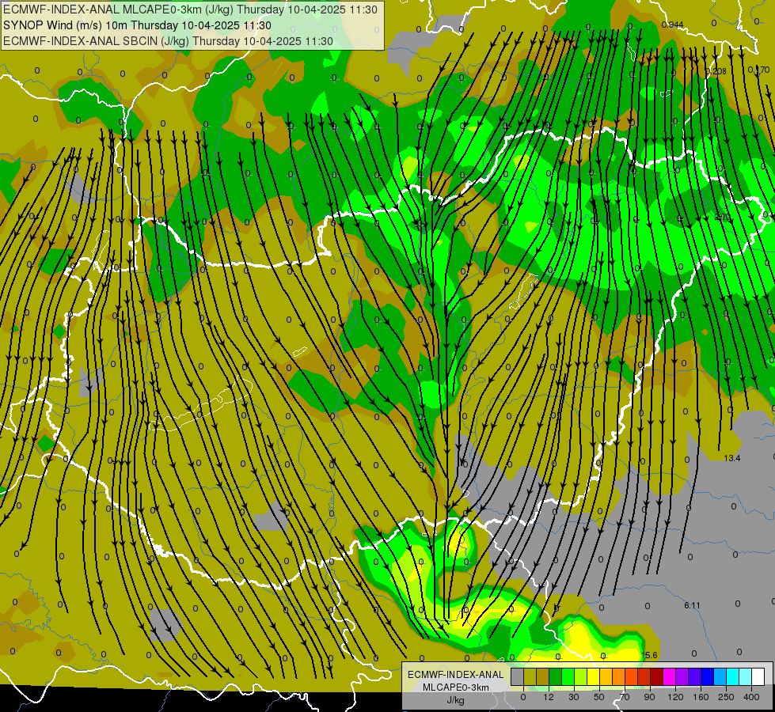Click the 0.944 value on the map
The width and height of the screenshot is (775, 712).
[x=672, y=25]
